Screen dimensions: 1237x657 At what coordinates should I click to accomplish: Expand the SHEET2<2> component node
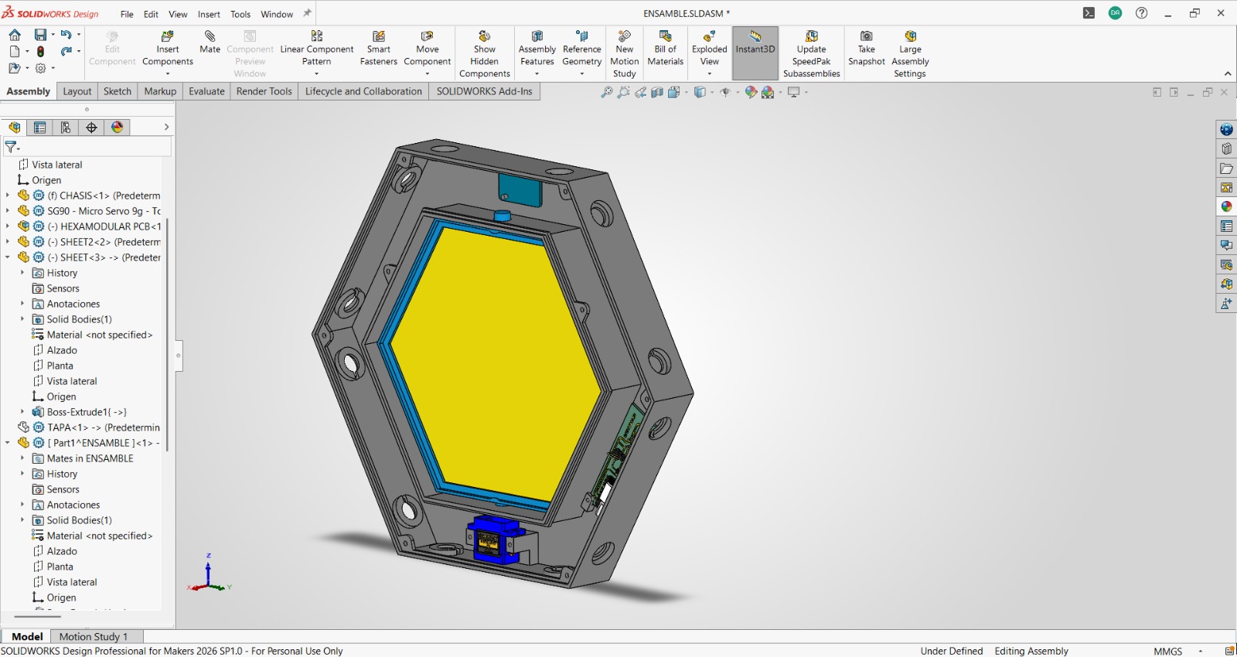coord(8,242)
